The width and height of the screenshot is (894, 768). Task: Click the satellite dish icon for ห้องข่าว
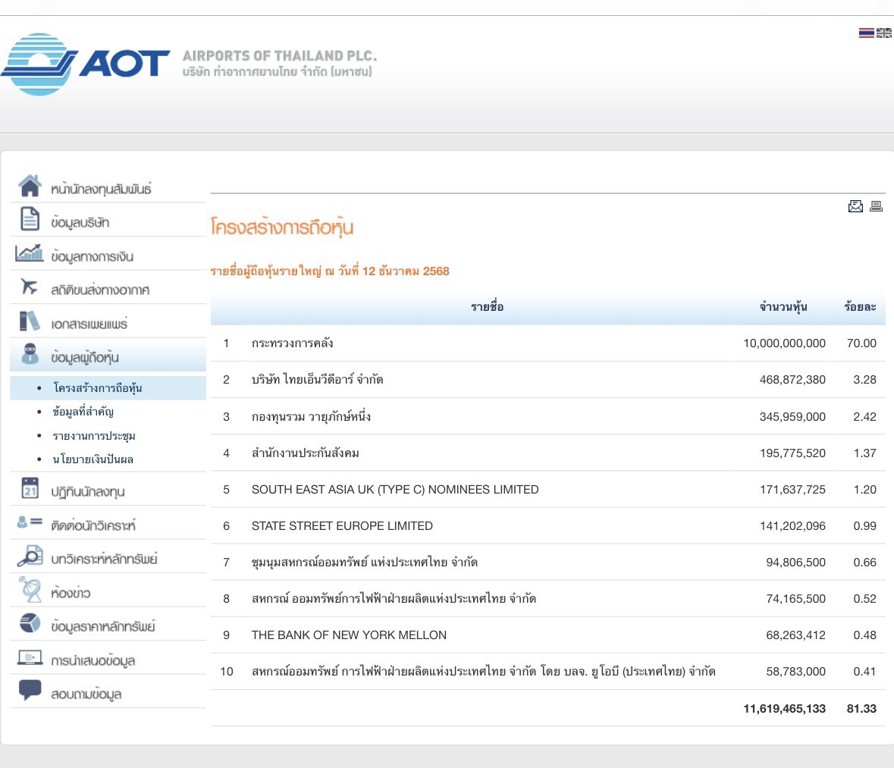click(30, 590)
